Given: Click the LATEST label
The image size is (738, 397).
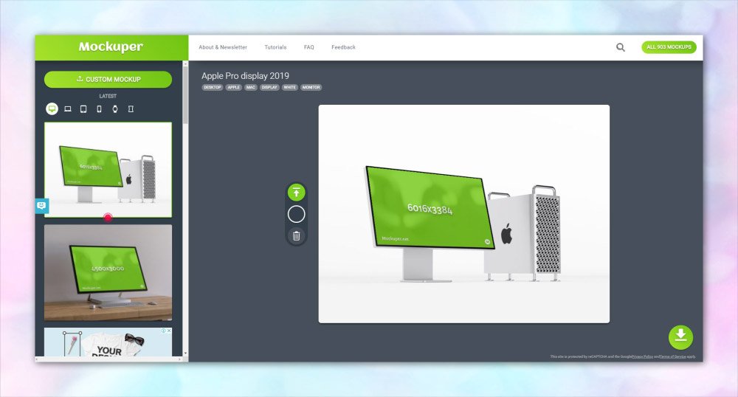Looking at the screenshot, I should tap(108, 96).
